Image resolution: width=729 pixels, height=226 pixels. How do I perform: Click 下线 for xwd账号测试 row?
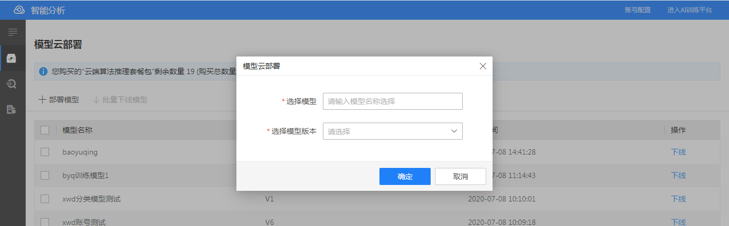point(678,222)
